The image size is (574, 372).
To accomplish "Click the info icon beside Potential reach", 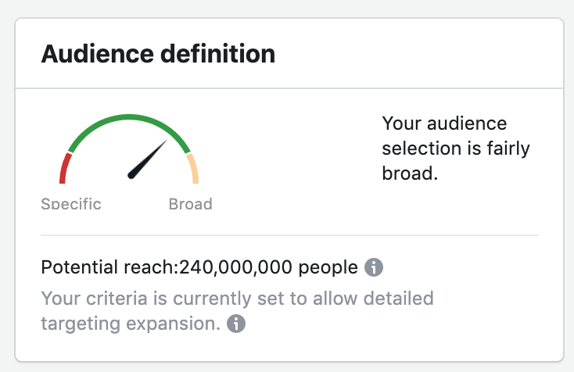I will (x=374, y=268).
